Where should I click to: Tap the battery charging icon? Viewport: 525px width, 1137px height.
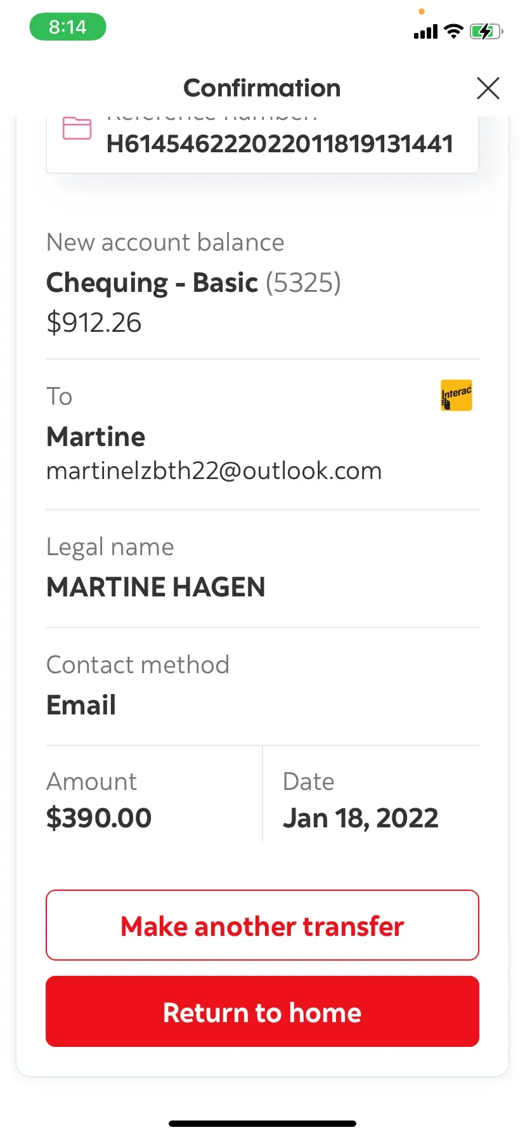pyautogui.click(x=486, y=31)
